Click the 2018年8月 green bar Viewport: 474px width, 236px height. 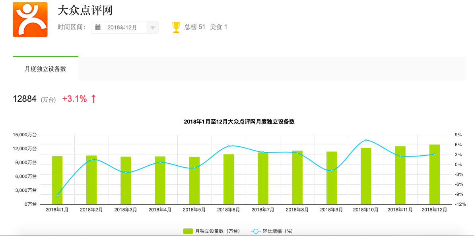297,177
